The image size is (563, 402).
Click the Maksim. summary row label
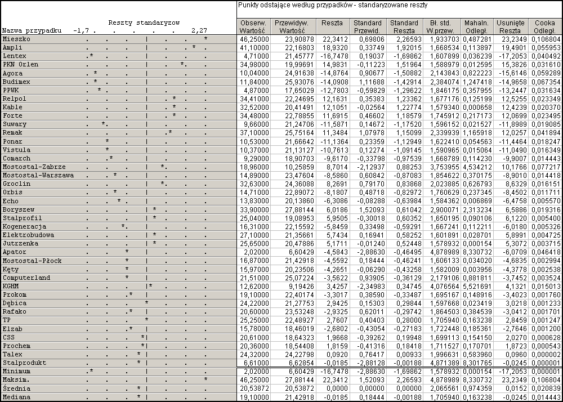[16, 379]
